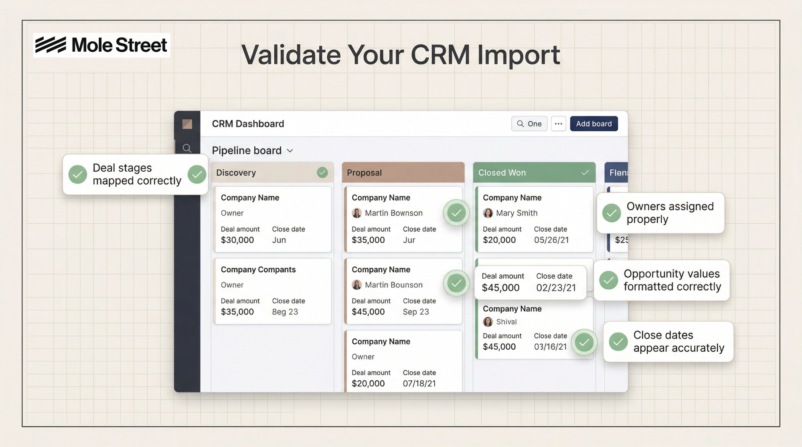
Task: Click the search field labeled One
Action: 529,124
